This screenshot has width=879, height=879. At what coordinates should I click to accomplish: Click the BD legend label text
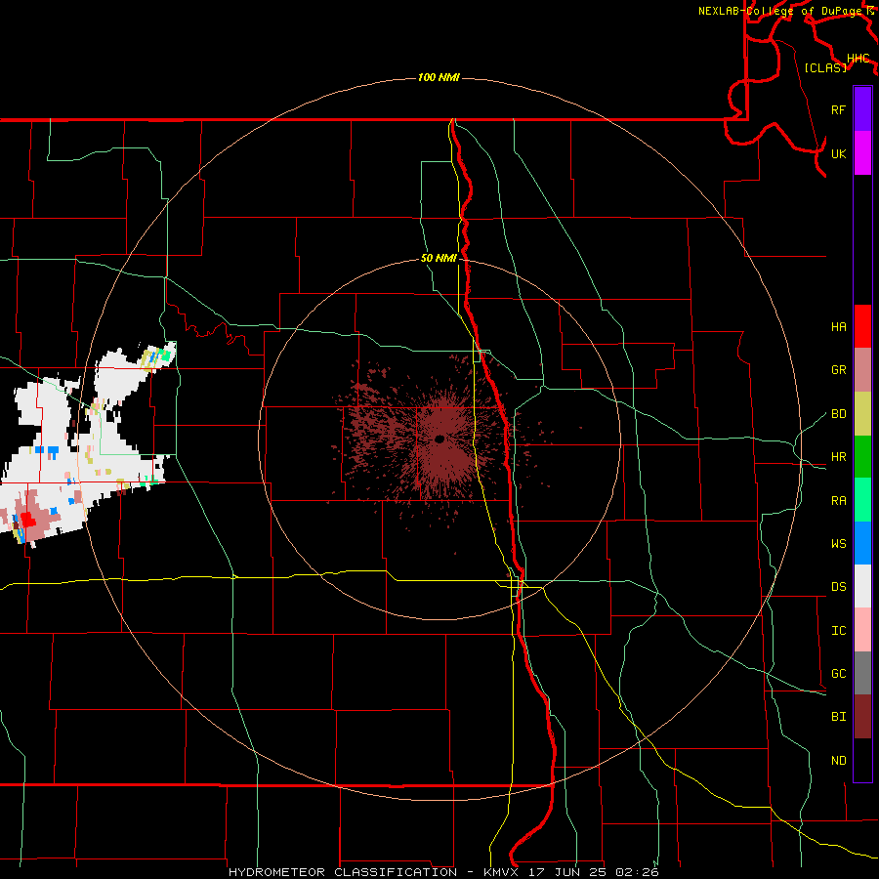(838, 414)
